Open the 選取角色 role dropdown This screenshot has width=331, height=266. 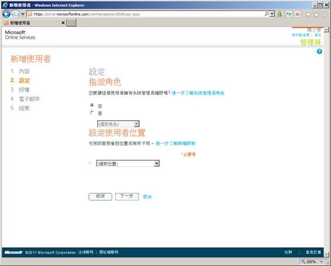coord(118,124)
